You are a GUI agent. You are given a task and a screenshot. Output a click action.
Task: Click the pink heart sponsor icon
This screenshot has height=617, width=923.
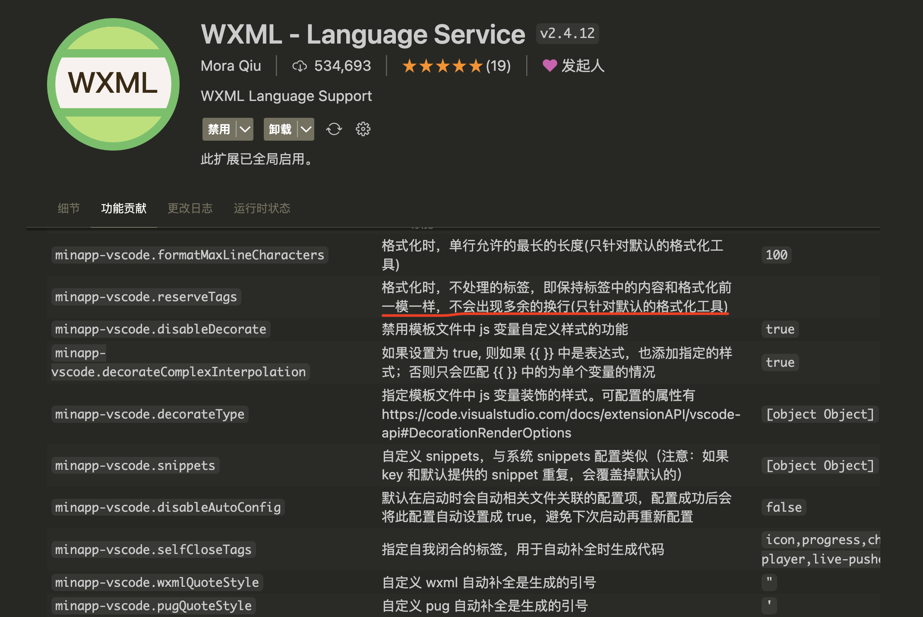pos(549,66)
